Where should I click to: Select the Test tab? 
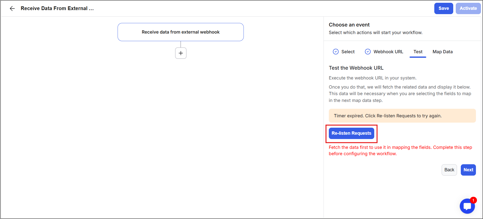(418, 52)
